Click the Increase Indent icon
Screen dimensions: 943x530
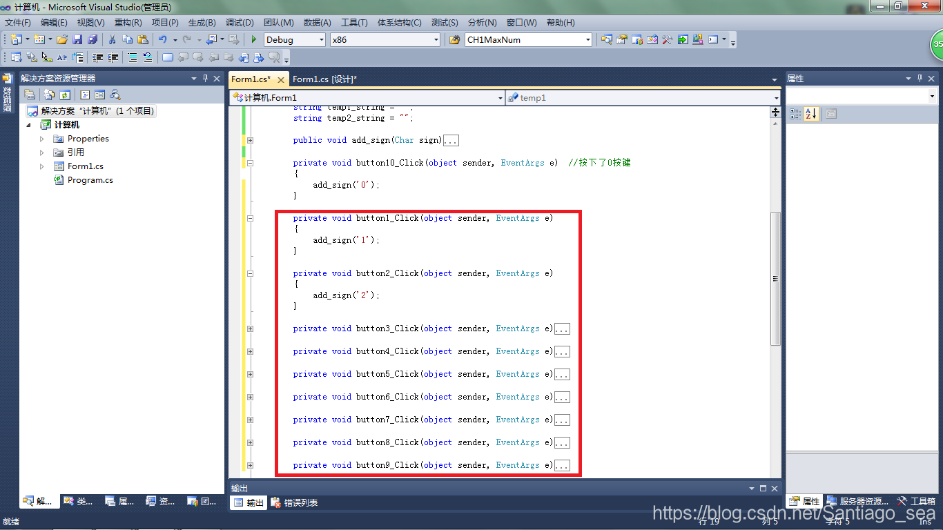113,57
